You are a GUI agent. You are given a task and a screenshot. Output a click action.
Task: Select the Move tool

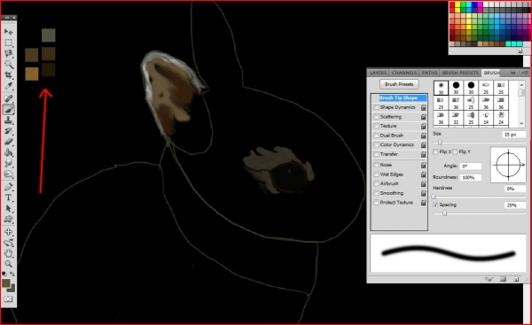point(9,32)
